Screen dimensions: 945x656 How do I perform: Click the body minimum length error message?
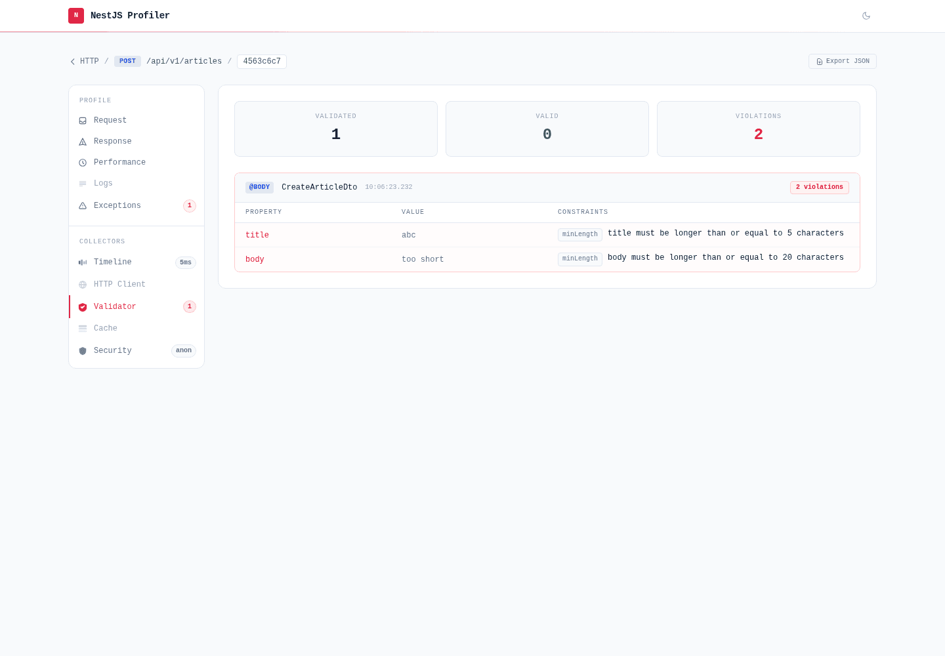coord(726,258)
